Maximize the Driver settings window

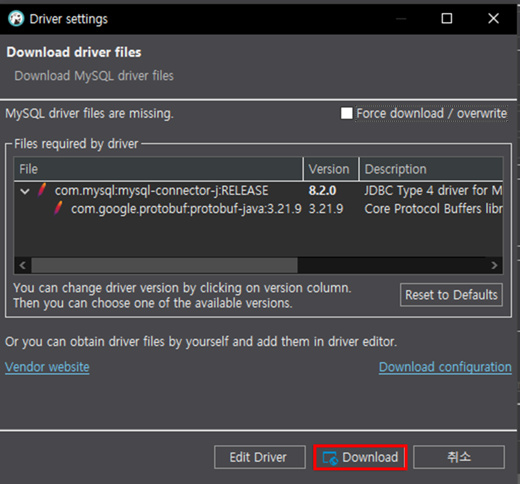[447, 19]
